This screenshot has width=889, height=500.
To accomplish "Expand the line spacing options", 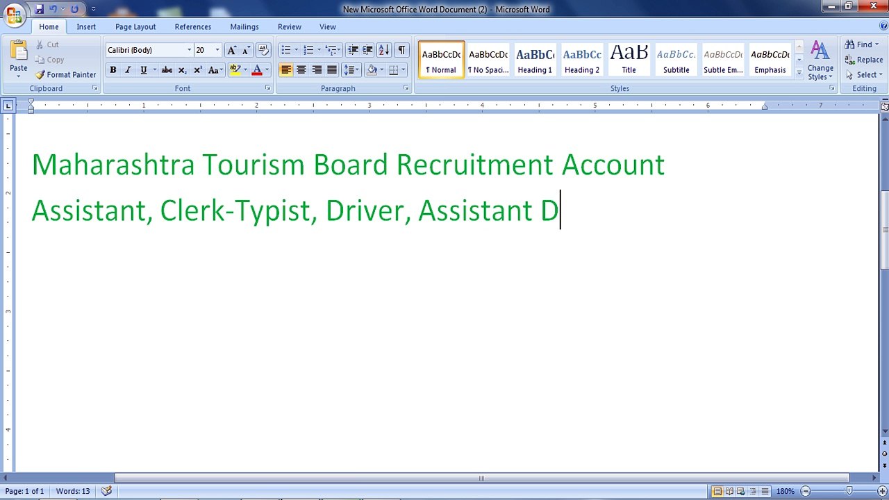I will pyautogui.click(x=351, y=70).
